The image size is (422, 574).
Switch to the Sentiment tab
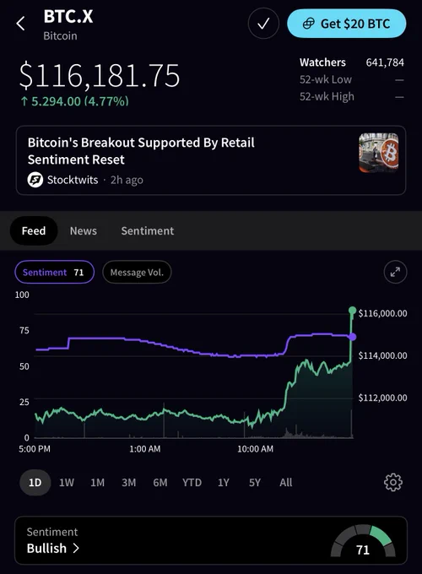(x=148, y=230)
